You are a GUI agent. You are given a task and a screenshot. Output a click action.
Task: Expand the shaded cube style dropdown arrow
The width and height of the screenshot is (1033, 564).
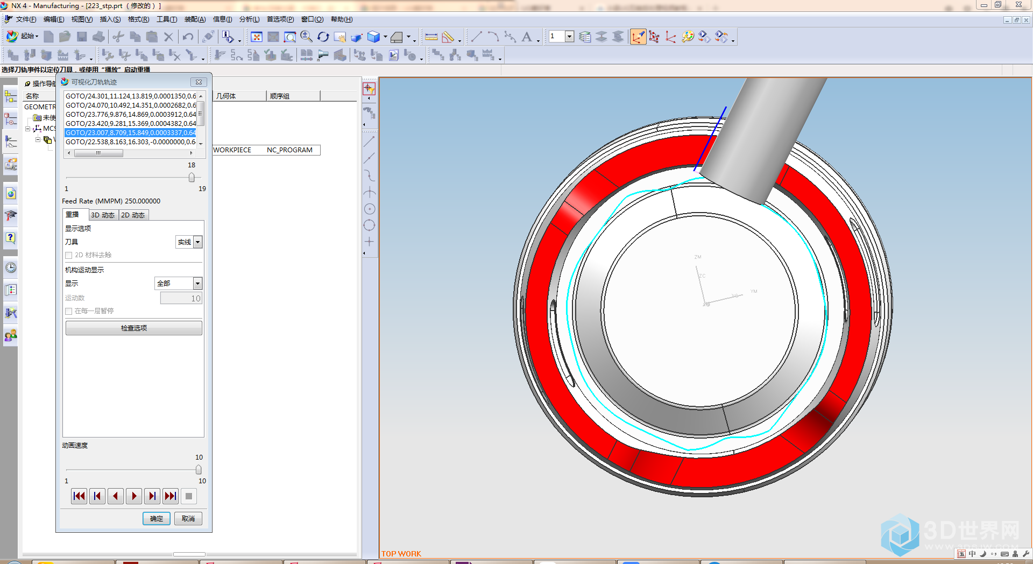click(385, 37)
